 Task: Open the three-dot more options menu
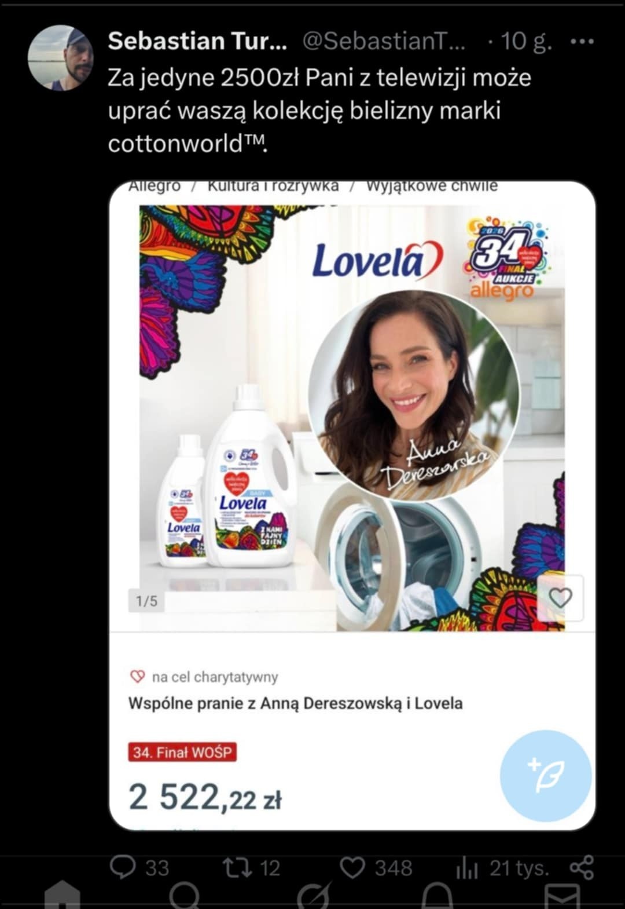point(582,41)
